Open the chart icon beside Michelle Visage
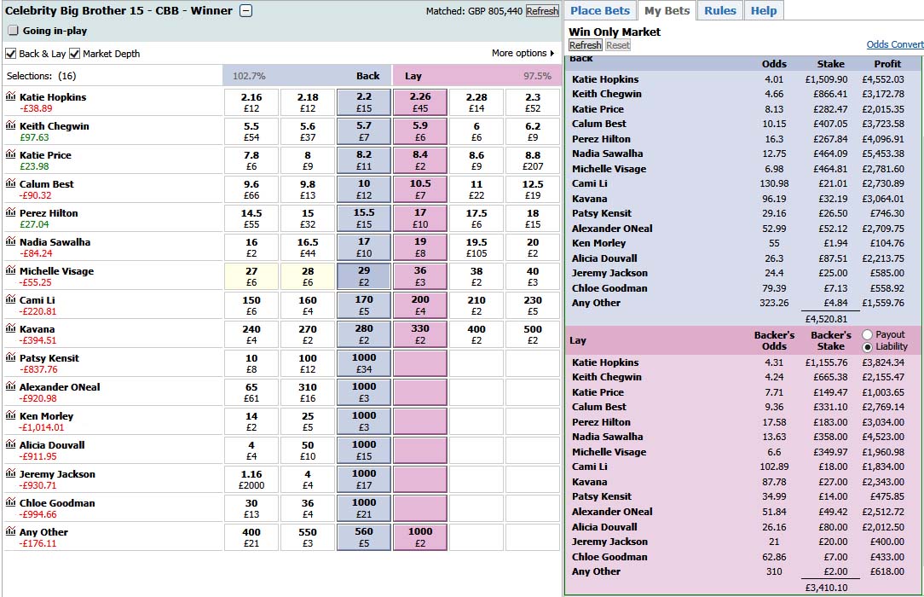Screen dimensions: 924x597 click(x=10, y=271)
